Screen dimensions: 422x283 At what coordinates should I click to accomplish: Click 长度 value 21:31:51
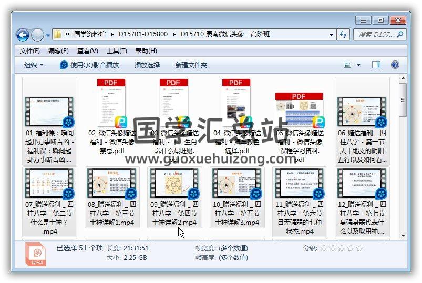136,248
